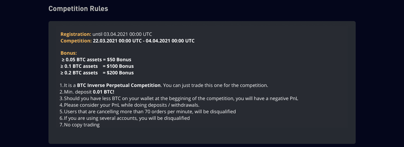This screenshot has width=404, height=147.
Task: Click the number 7 list marker
Action: tap(61, 125)
